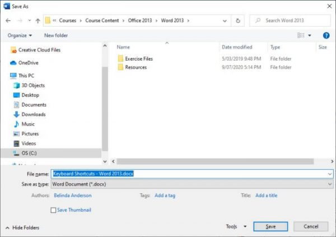Change view with the view icon
This screenshot has height=237, width=336.
301,35
